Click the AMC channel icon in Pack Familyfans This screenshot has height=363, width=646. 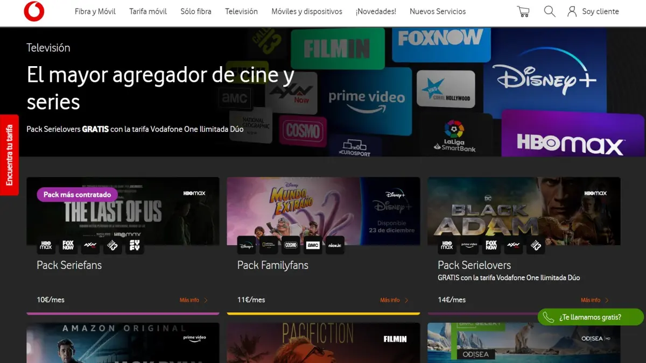313,245
